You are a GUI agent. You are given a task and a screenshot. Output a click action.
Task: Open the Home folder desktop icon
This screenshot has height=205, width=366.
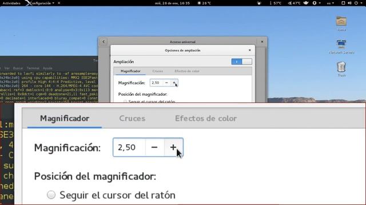tap(341, 22)
